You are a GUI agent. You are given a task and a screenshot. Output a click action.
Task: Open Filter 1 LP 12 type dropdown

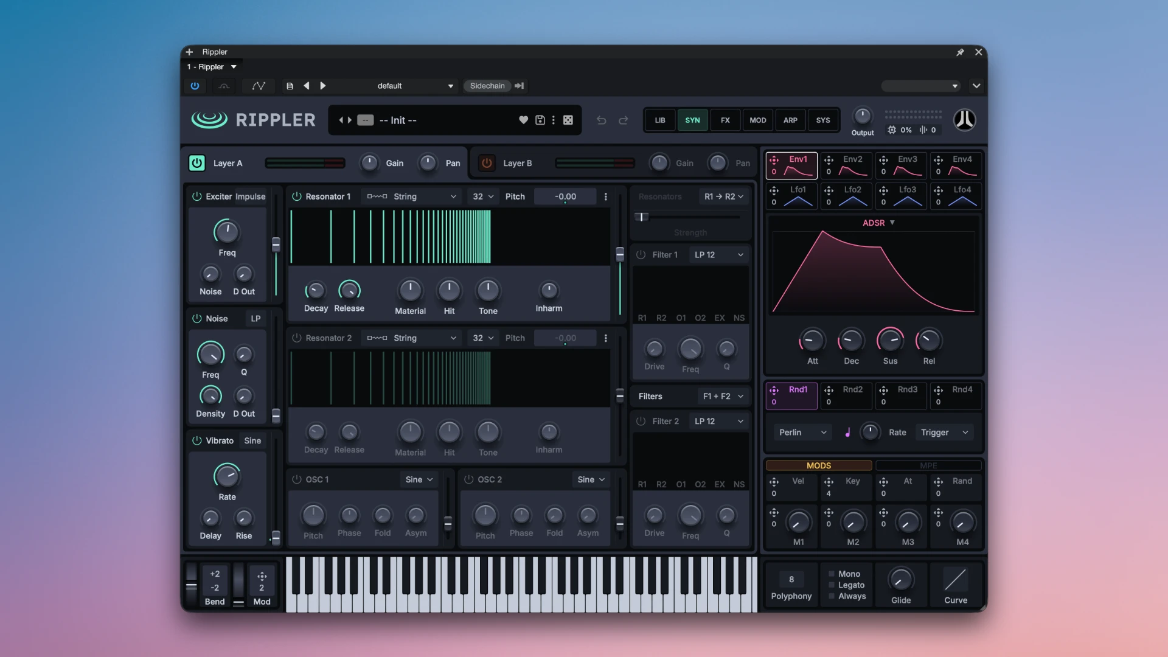pos(719,255)
